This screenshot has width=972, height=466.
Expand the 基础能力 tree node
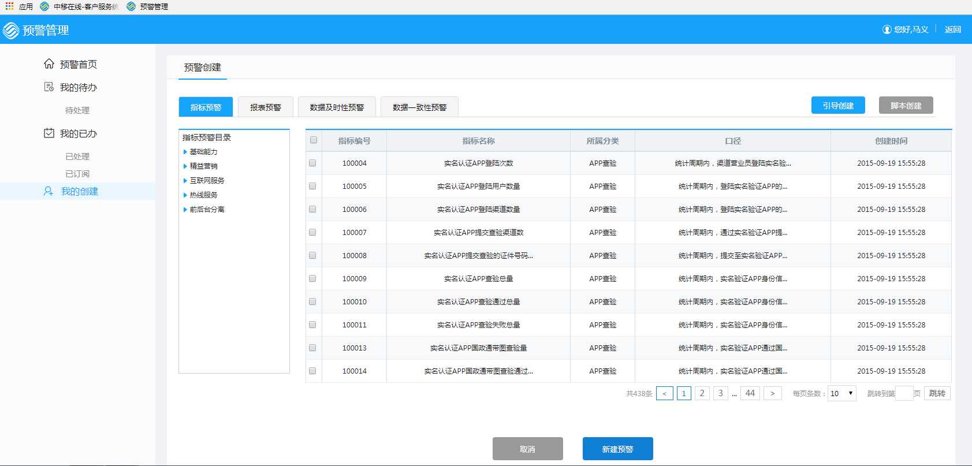click(x=185, y=152)
